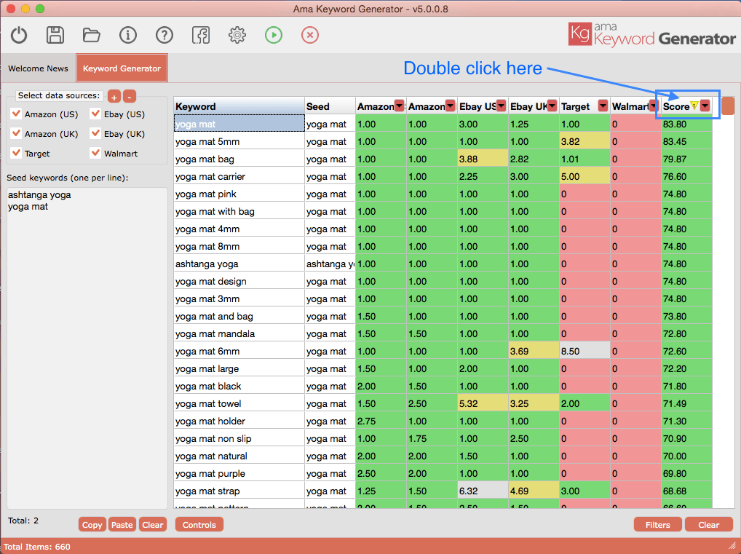Toggle the Ebay (UK) checkbox
This screenshot has height=554, width=741.
[95, 133]
